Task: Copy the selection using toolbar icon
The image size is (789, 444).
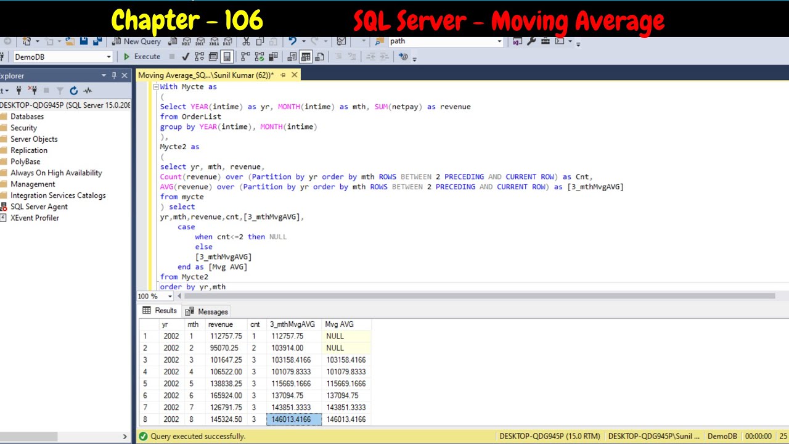Action: (260, 41)
